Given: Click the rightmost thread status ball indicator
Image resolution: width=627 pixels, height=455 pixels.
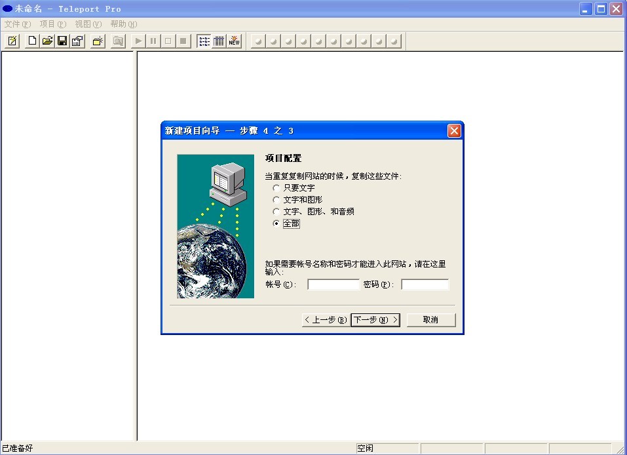Looking at the screenshot, I should [394, 41].
